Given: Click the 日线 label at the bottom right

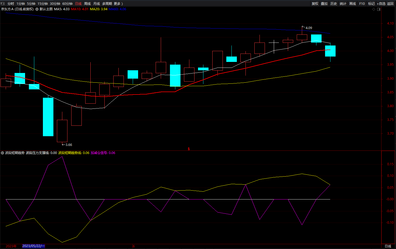Looking at the screenshot, I should 388,246.
